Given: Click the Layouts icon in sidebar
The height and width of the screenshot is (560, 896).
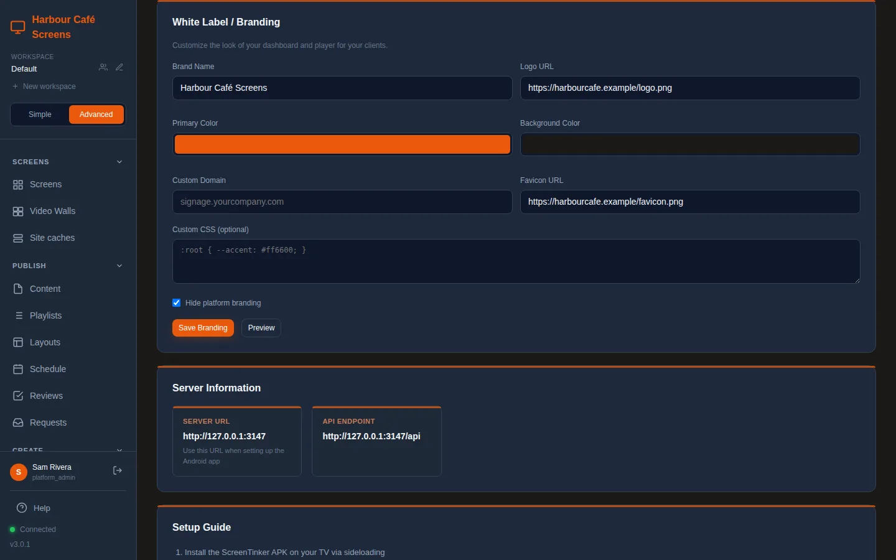Looking at the screenshot, I should 18,342.
